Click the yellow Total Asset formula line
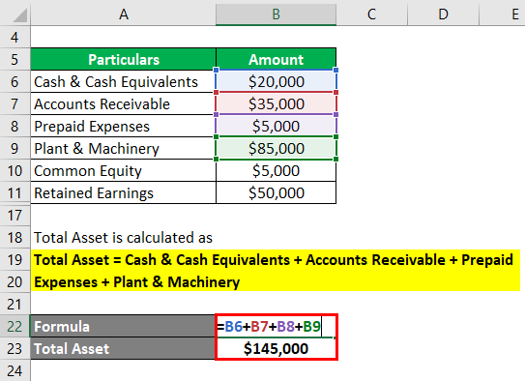Viewport: 525px width, 381px height. tap(276, 260)
